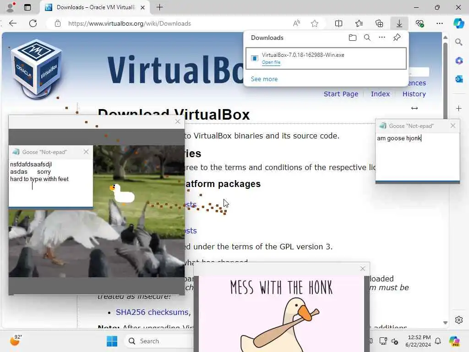Pin the Downloads panel
469x352 pixels.
point(397,38)
